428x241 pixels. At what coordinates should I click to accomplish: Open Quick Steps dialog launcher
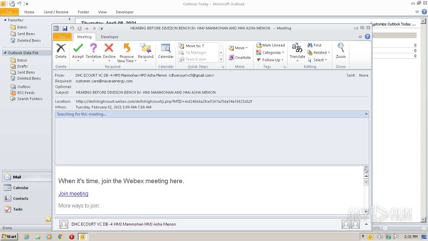[223, 67]
